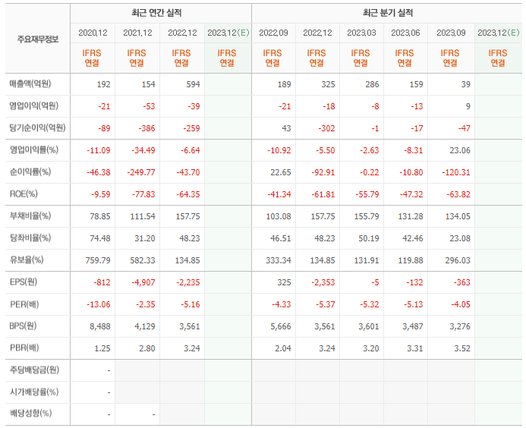
Task: Click the debt ratio value 78.85
Action: click(x=100, y=217)
